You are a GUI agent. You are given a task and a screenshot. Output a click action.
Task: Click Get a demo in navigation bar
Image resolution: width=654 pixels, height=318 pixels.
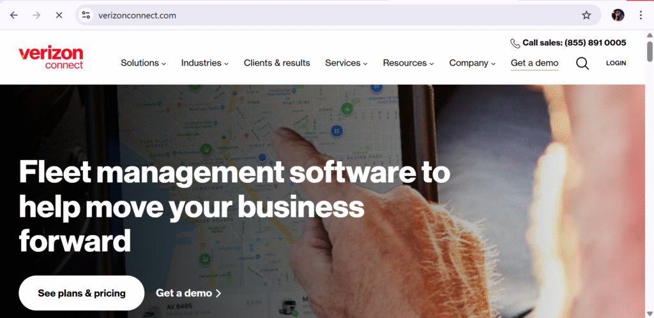(535, 63)
